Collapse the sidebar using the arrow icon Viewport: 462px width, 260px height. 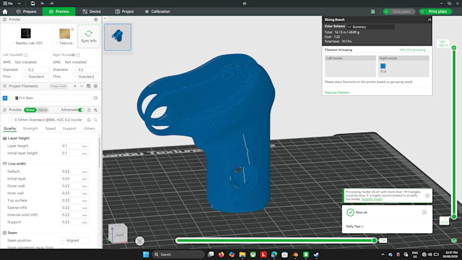click(x=105, y=18)
